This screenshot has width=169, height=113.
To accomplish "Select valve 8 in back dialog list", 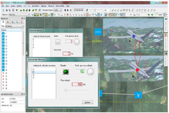I will 41,45.
